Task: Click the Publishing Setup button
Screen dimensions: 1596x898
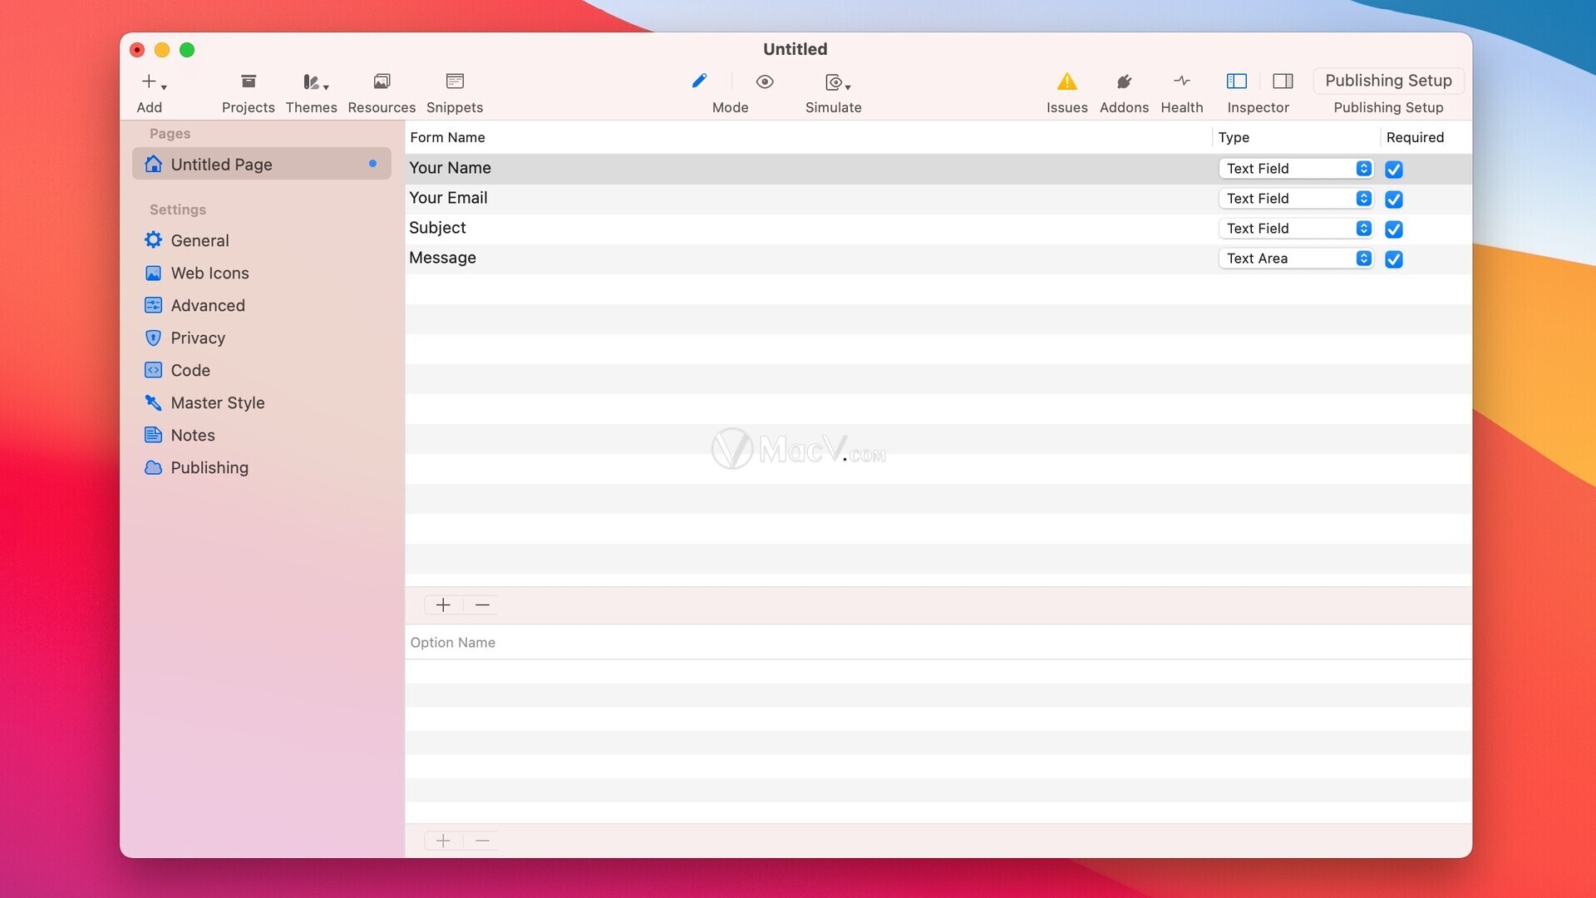Action: coord(1388,81)
